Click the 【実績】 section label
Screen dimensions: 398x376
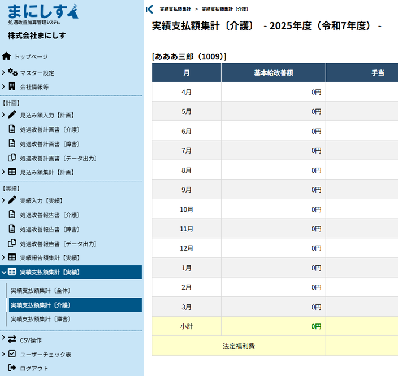(x=11, y=189)
